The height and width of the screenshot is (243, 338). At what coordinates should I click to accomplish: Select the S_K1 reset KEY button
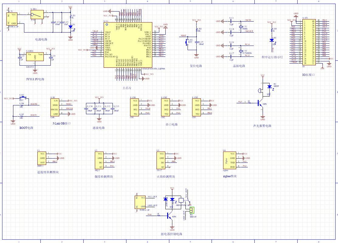point(187,42)
